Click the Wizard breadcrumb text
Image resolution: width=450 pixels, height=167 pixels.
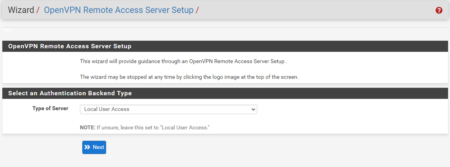tap(21, 10)
